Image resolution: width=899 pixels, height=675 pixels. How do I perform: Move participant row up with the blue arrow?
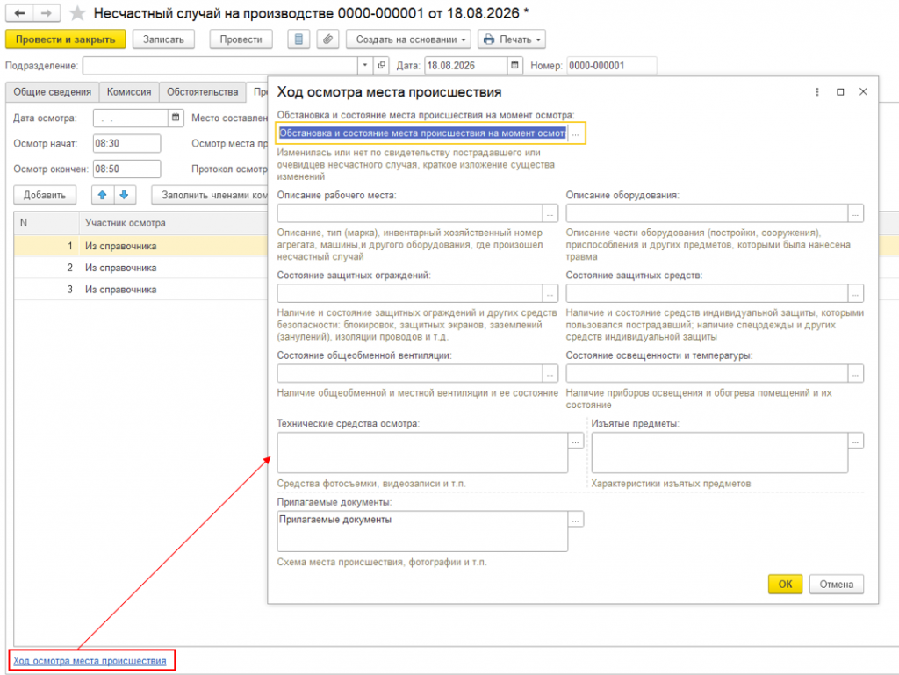click(103, 195)
